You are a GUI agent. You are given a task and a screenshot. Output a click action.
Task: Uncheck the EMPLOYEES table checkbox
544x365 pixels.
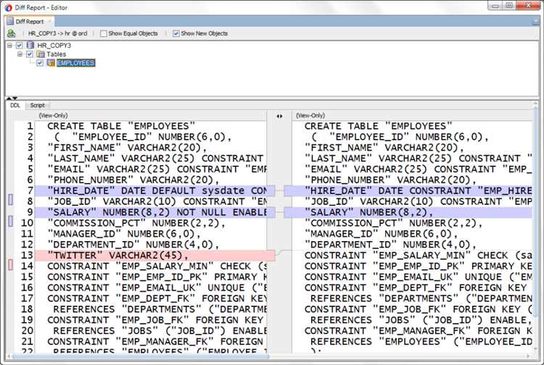coord(40,63)
